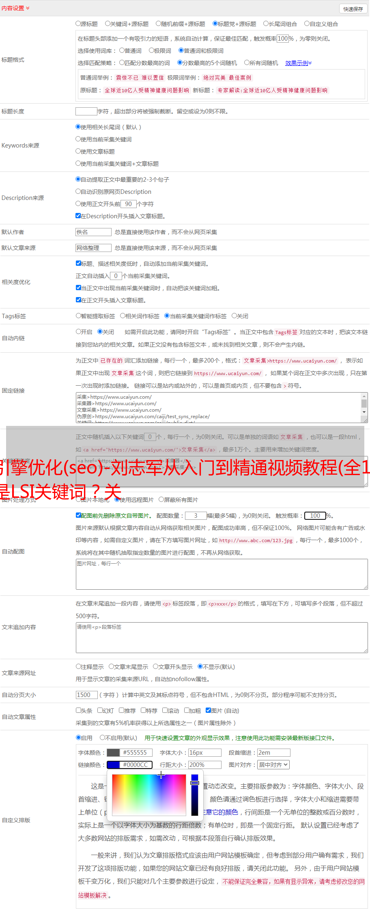Image resolution: width=370 pixels, height=914 pixels.
Task: Click the trigger probability 100 field for title
Action: pyautogui.click(x=283, y=39)
